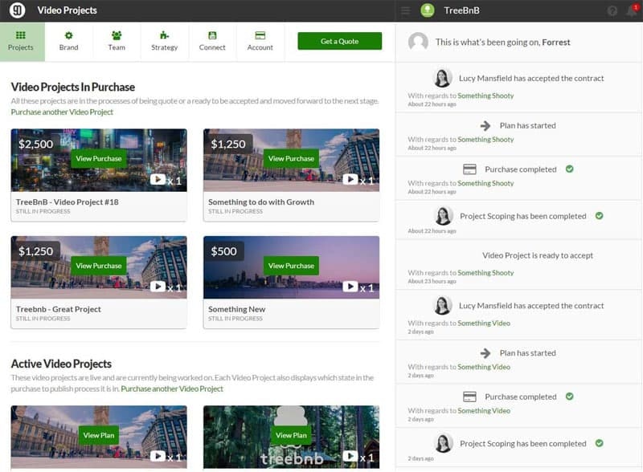
Task: Click View Purchase on Something to do with Growth
Action: coord(291,159)
